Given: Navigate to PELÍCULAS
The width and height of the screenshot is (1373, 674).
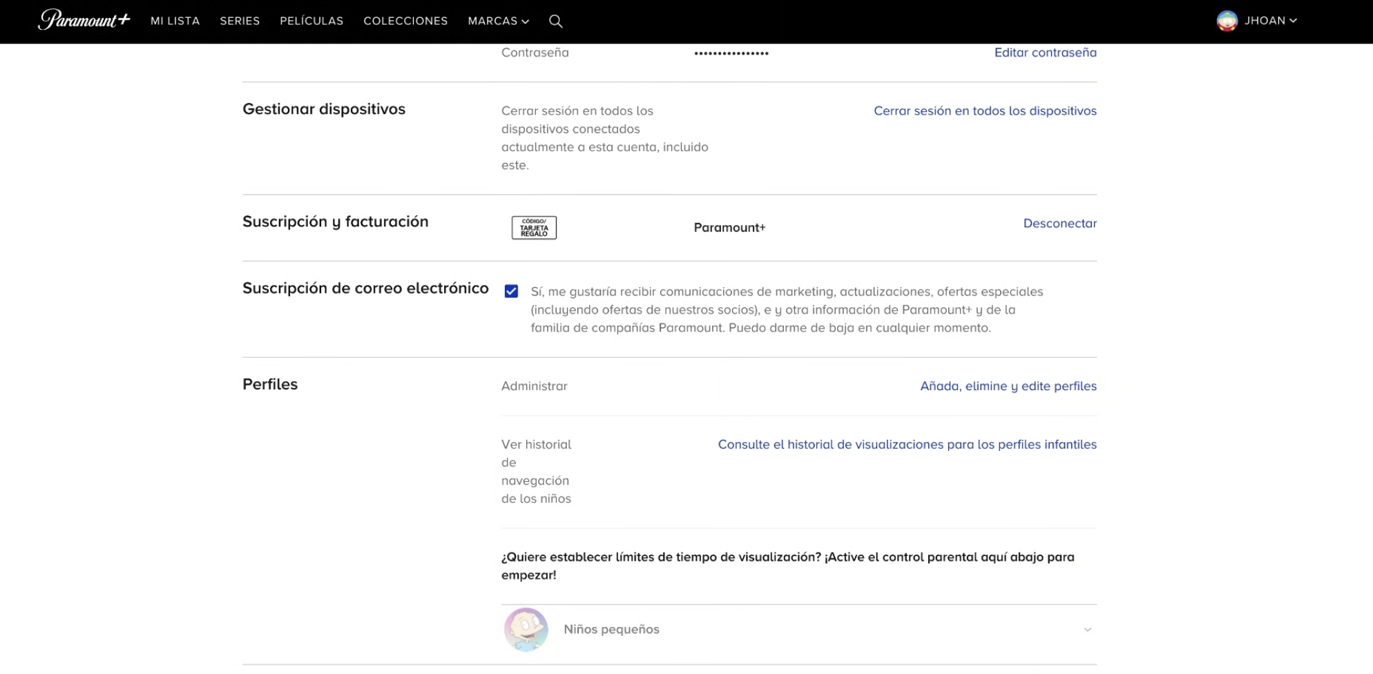Looking at the screenshot, I should (x=311, y=21).
